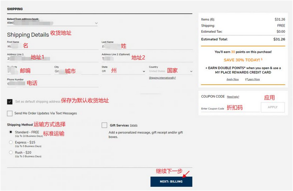This screenshot has width=293, height=191.
Task: Click the Enter Coupon Code field
Action: [x=230, y=109]
